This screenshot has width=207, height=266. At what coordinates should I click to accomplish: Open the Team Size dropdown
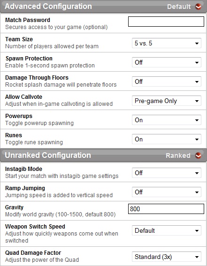[x=167, y=43]
